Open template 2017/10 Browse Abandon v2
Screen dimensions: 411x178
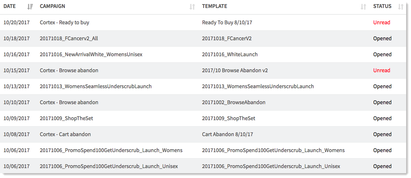tap(235, 71)
